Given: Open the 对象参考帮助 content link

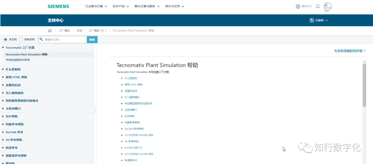Looking at the screenshot, I should pyautogui.click(x=132, y=123).
